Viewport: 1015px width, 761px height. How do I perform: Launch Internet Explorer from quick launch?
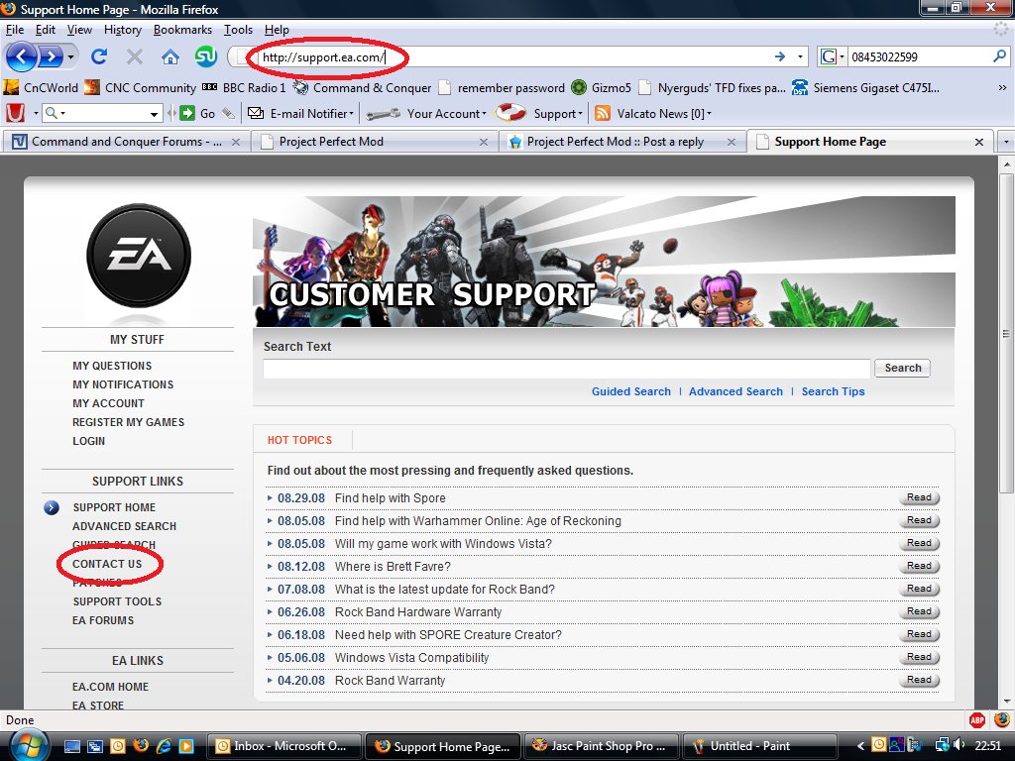[164, 746]
